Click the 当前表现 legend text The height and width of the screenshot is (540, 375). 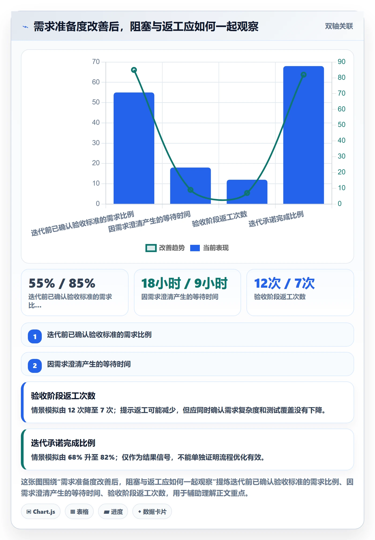pyautogui.click(x=216, y=248)
